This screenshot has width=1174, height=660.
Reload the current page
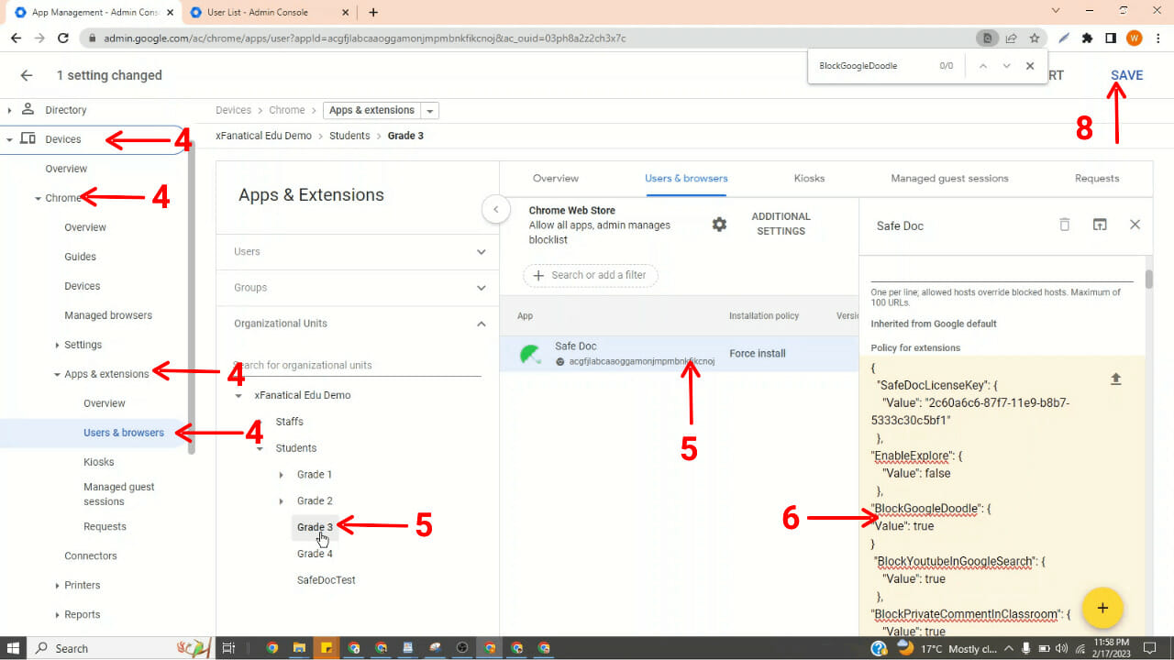click(x=62, y=38)
